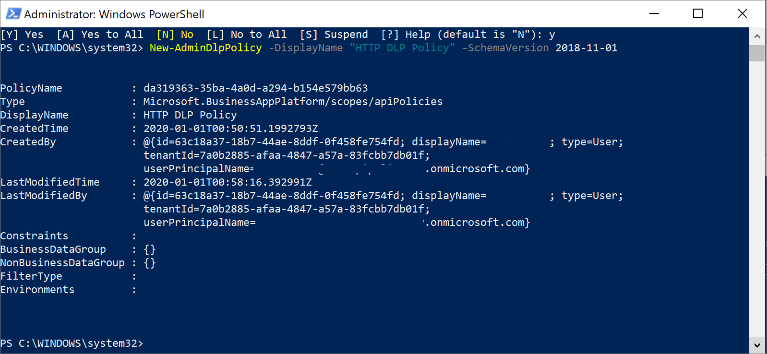Click the active PS prompt at the bottom
Image resolution: width=767 pixels, height=354 pixels.
click(72, 343)
